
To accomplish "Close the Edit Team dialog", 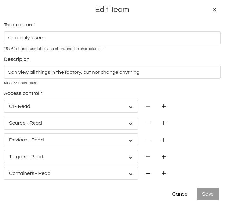I will tap(215, 10).
